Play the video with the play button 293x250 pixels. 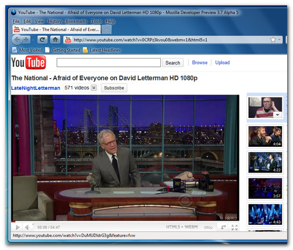point(18,227)
